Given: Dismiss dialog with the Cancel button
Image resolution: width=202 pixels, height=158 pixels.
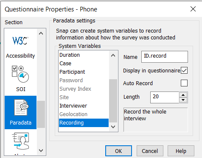Looking at the screenshot, I should 150,151.
